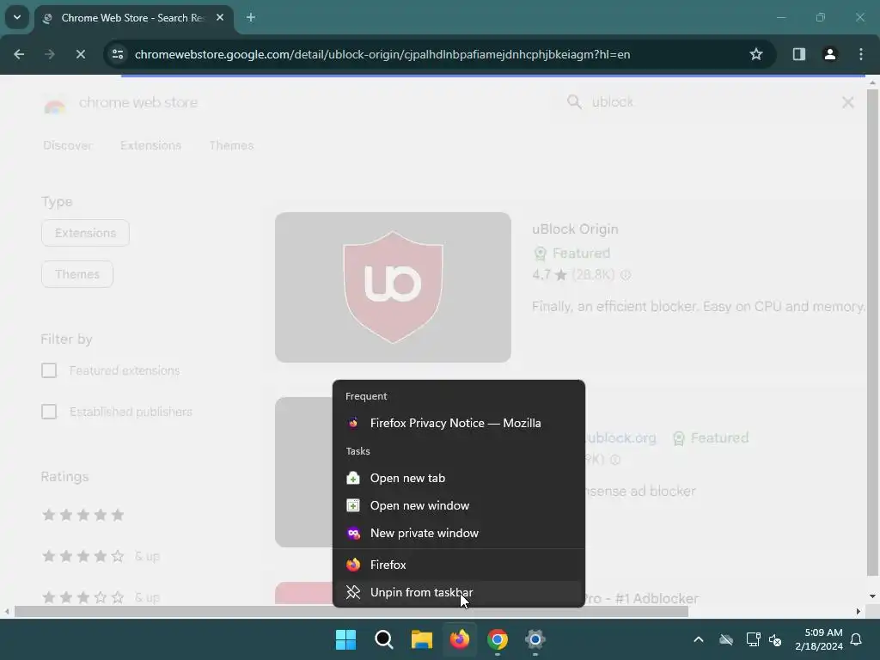Click the info icon next to 28.8K ratings
The image size is (880, 660).
click(626, 275)
